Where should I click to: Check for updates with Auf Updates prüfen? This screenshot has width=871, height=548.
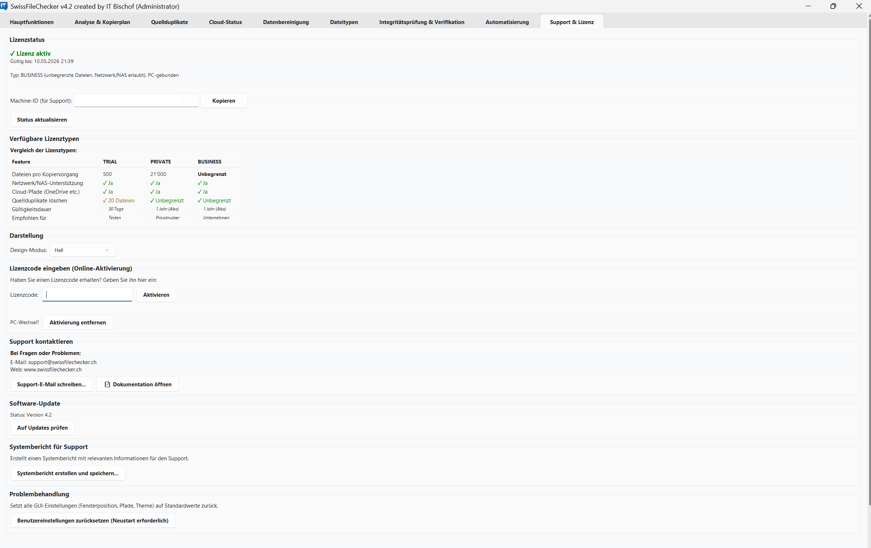[42, 427]
